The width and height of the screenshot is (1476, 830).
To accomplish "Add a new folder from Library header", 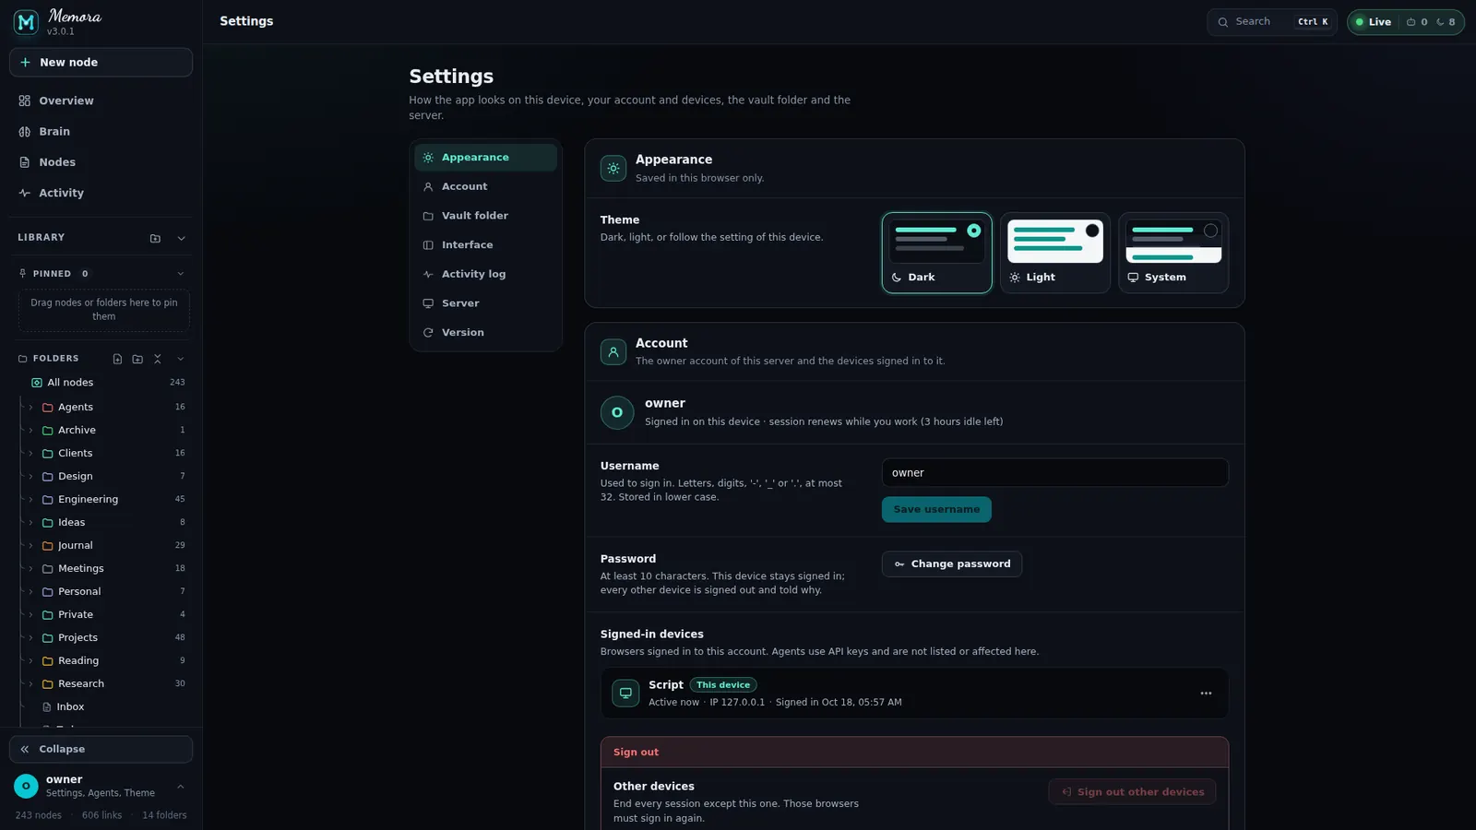I will pos(155,238).
